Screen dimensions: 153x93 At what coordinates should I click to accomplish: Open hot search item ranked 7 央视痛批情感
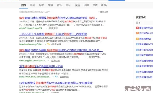(x=146, y=61)
